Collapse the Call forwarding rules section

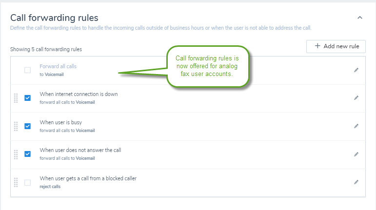pyautogui.click(x=360, y=18)
